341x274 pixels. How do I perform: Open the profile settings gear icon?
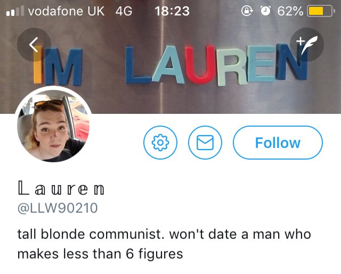coord(160,143)
